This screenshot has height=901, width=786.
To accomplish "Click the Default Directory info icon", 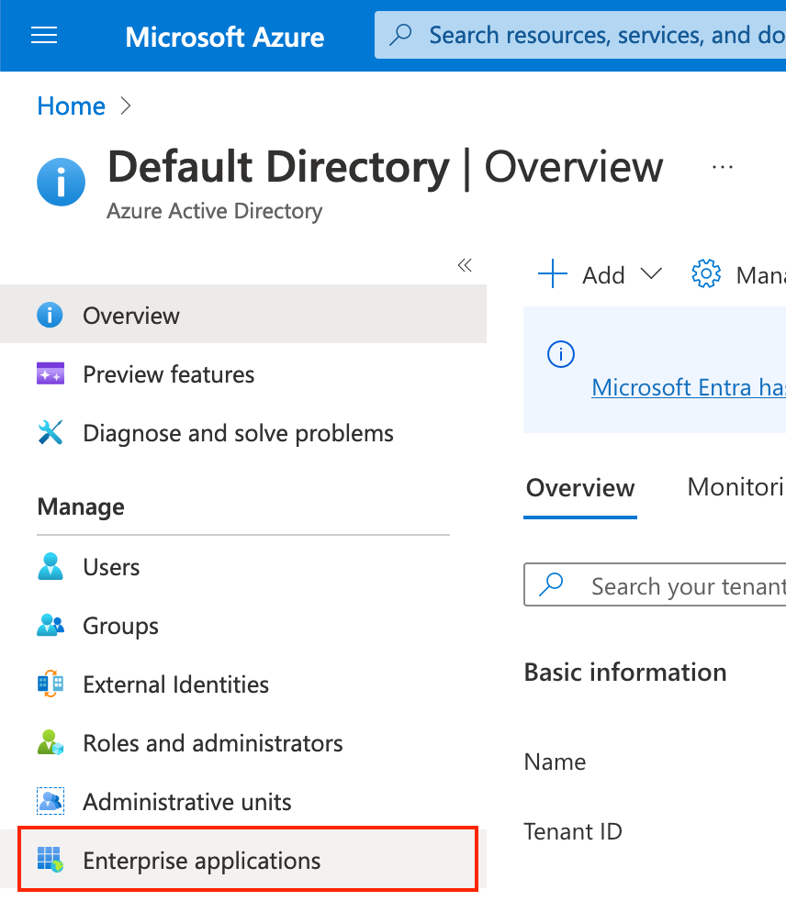I will (x=61, y=183).
